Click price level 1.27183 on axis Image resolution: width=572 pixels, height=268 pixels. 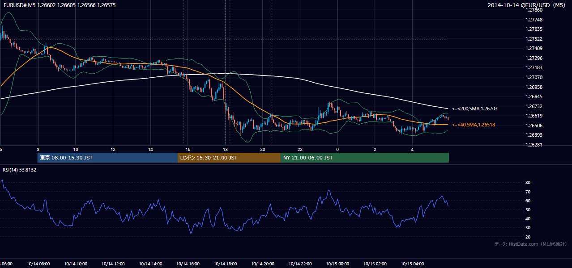(x=534, y=67)
